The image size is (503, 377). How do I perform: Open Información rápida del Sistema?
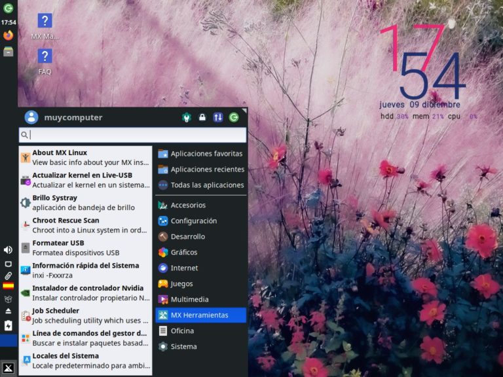(85, 270)
